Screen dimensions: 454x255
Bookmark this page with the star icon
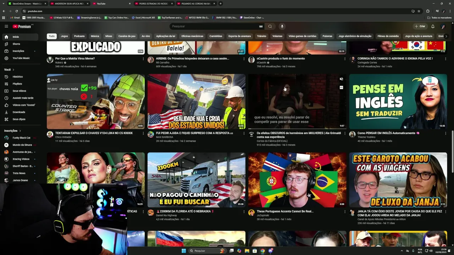click(419, 11)
